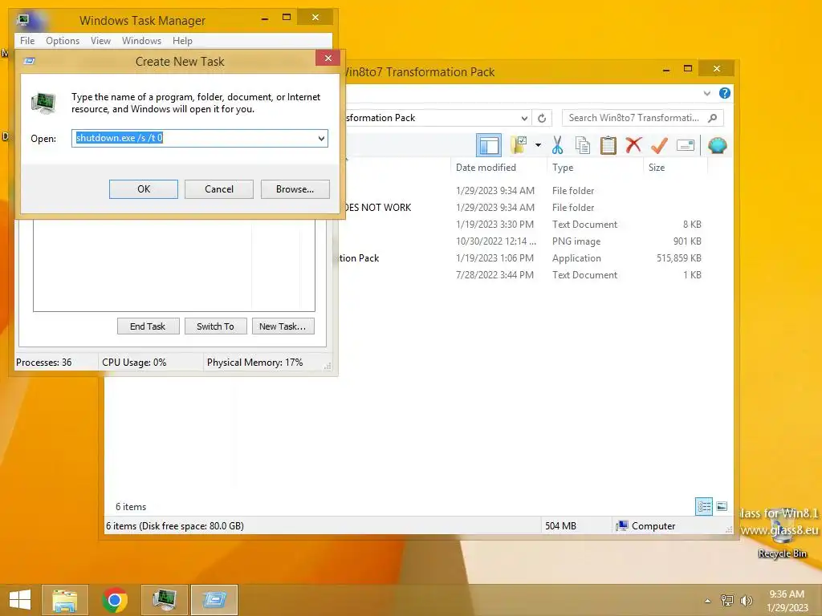The height and width of the screenshot is (616, 822).
Task: Open network icon in system tray
Action: [727, 600]
